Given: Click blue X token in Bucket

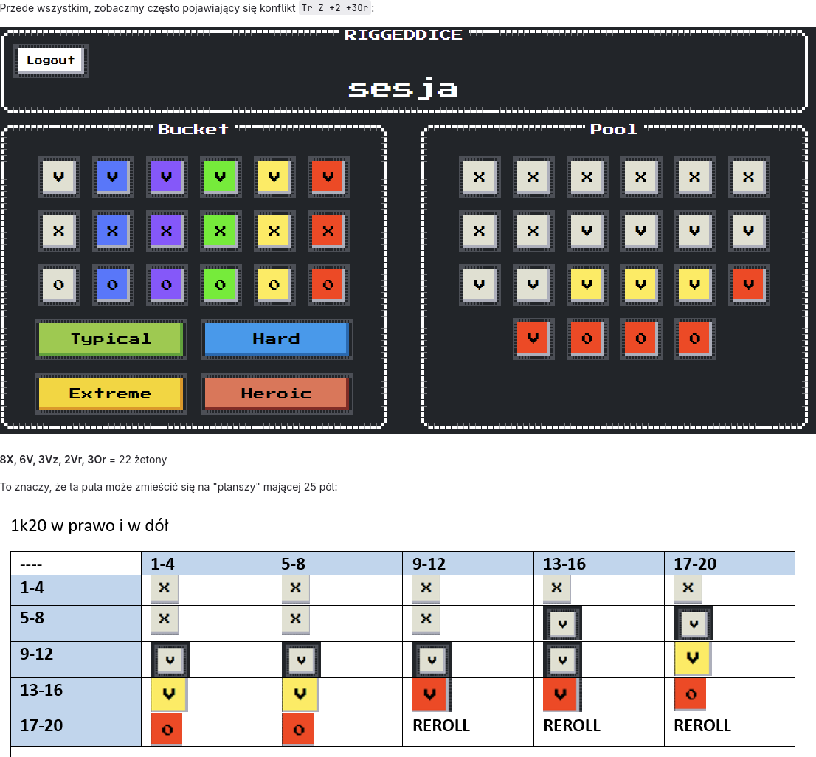Looking at the screenshot, I should [x=113, y=231].
